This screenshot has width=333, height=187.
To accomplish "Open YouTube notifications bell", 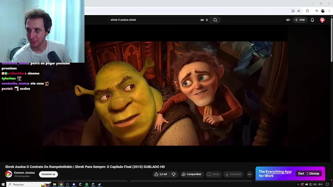I will point(312,20).
